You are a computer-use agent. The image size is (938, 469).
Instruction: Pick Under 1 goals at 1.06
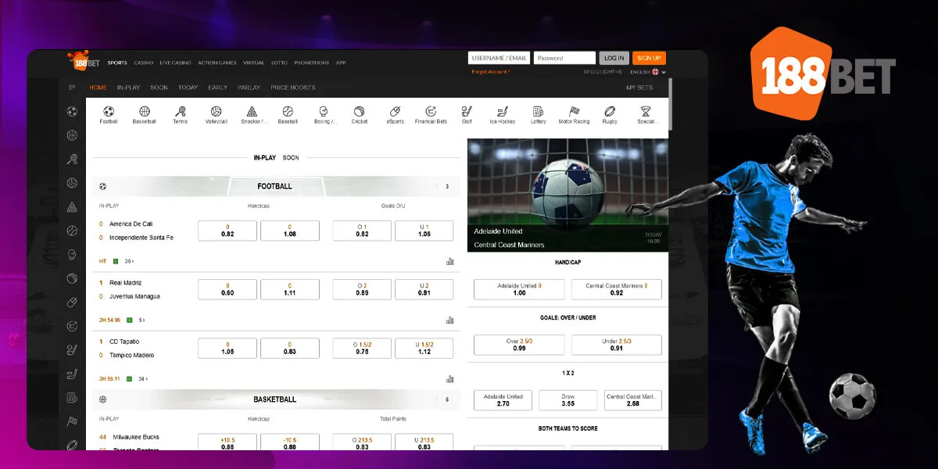coord(424,231)
